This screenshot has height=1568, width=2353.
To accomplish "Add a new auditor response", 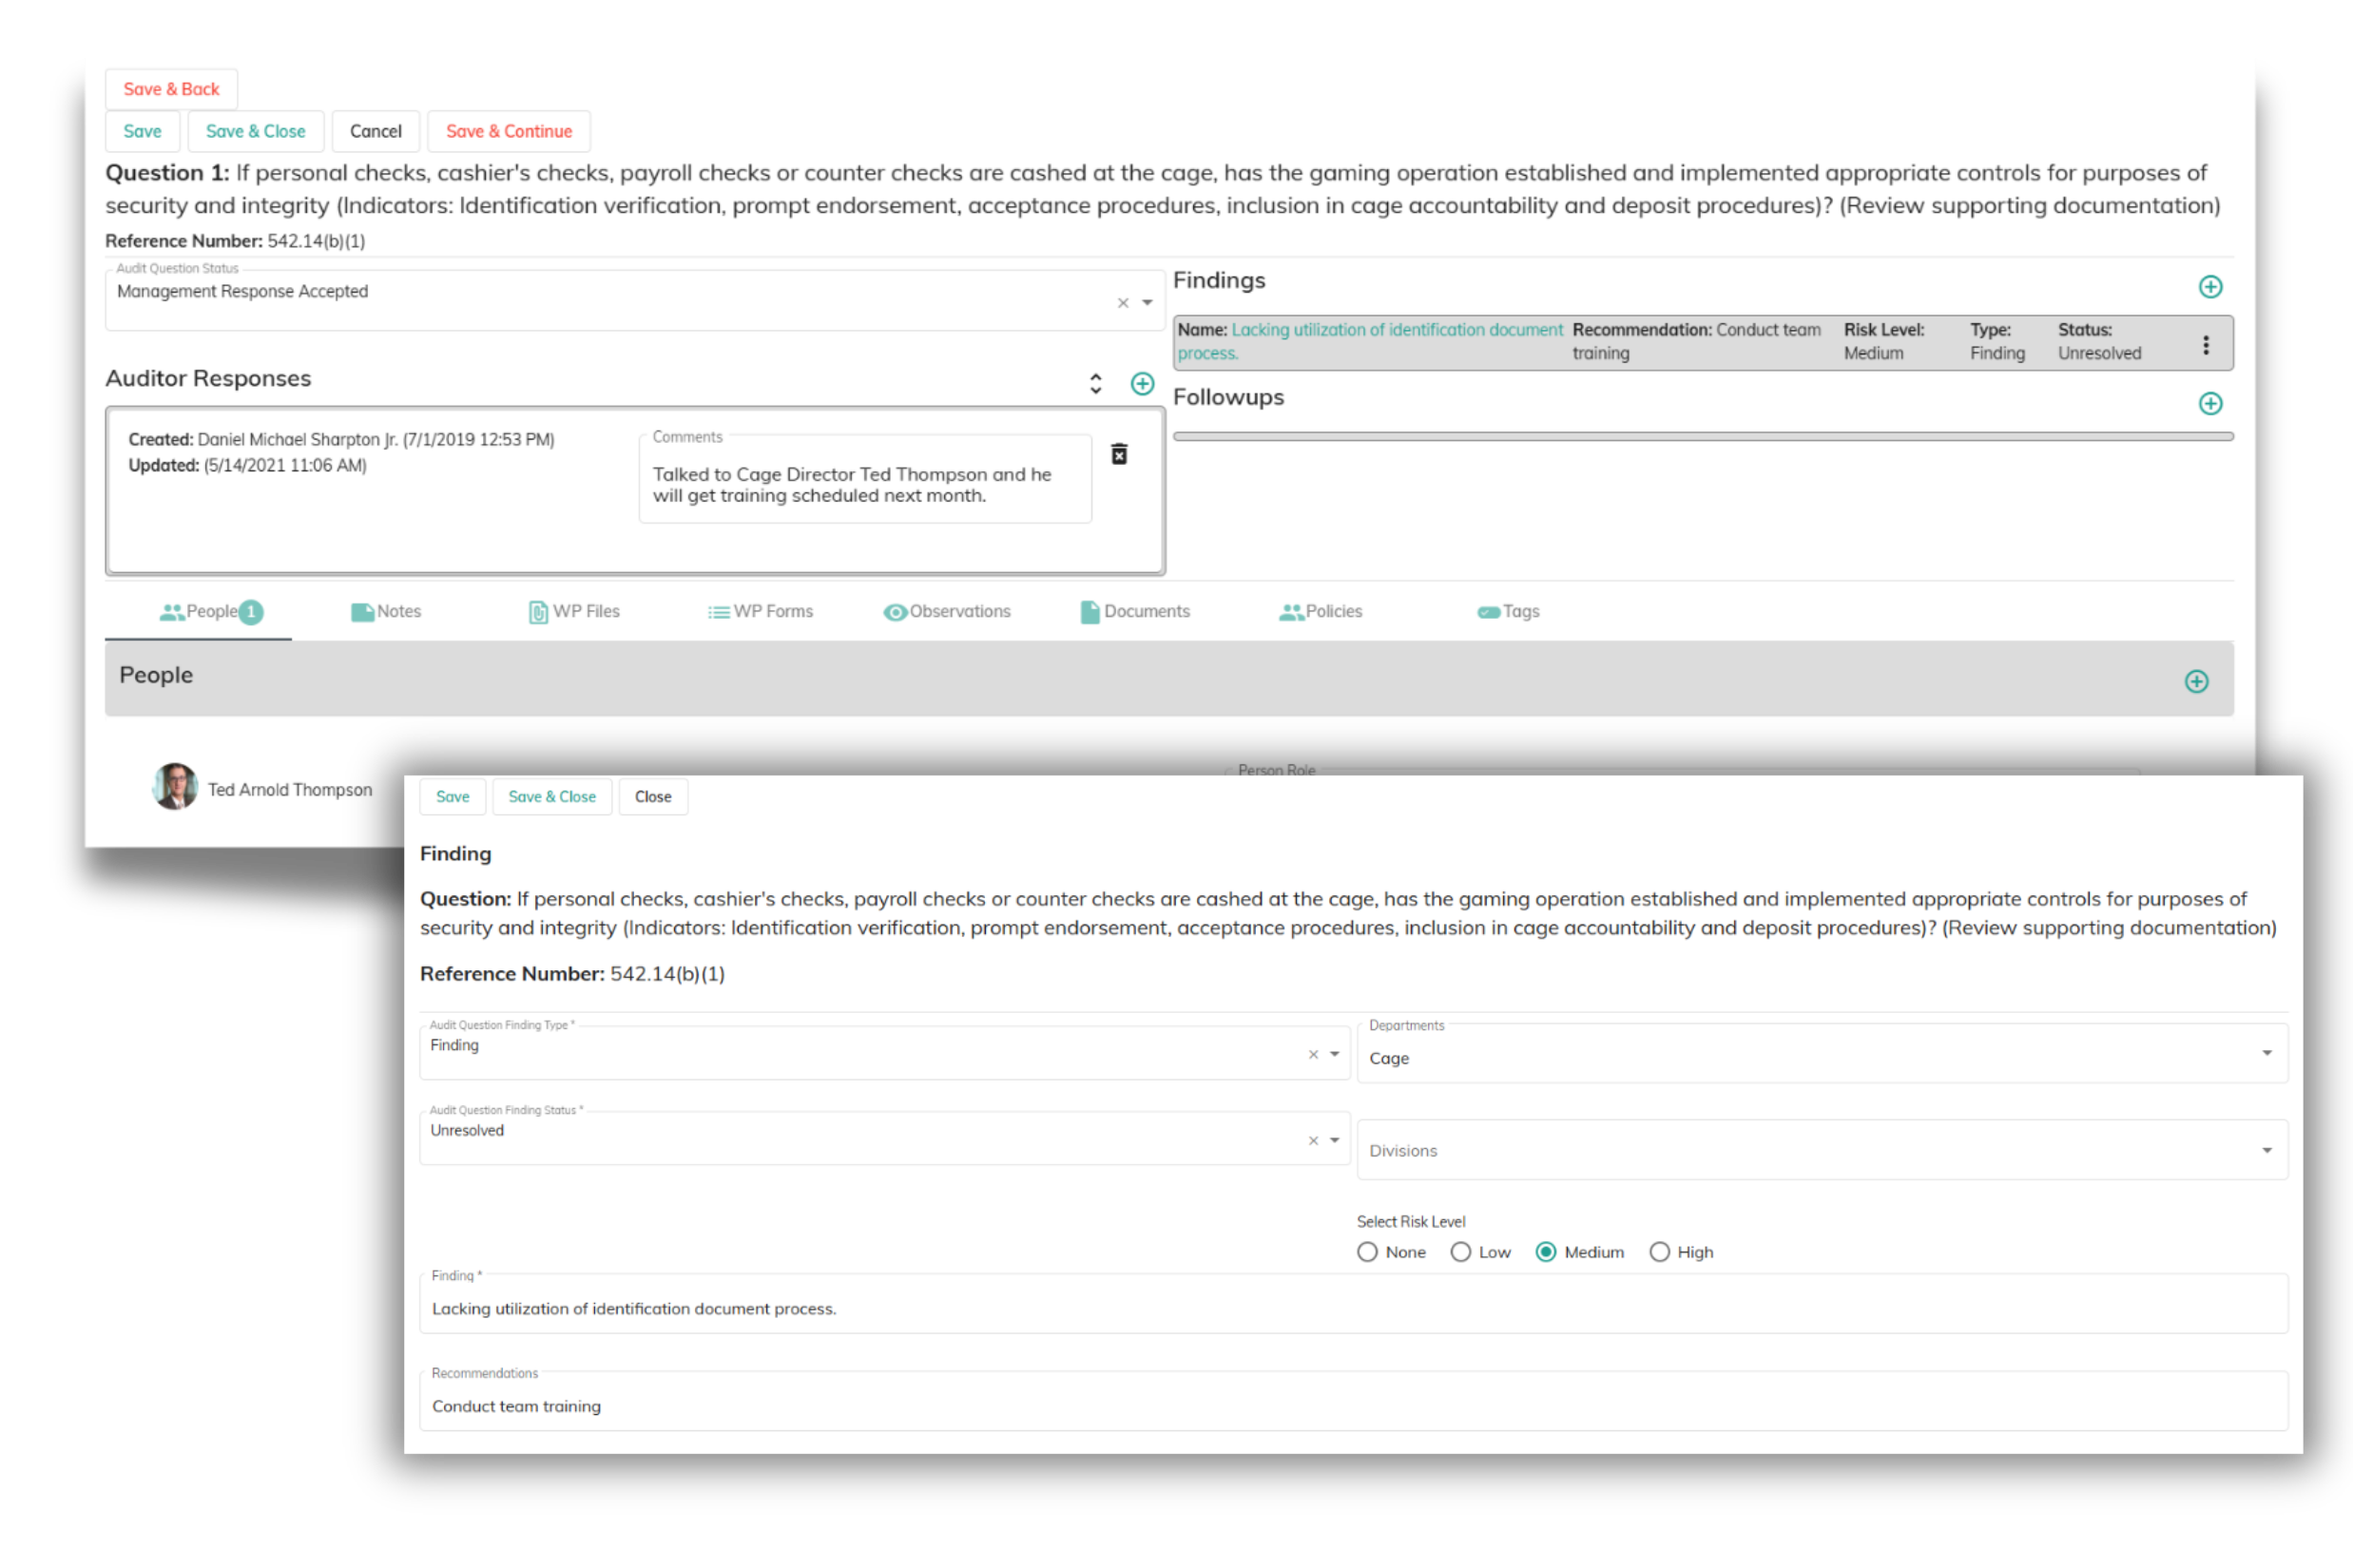I will pos(1142,384).
